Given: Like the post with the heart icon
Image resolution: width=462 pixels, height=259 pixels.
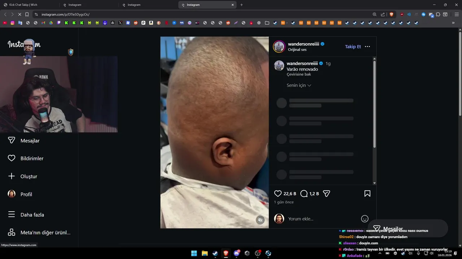Looking at the screenshot, I should 278,194.
